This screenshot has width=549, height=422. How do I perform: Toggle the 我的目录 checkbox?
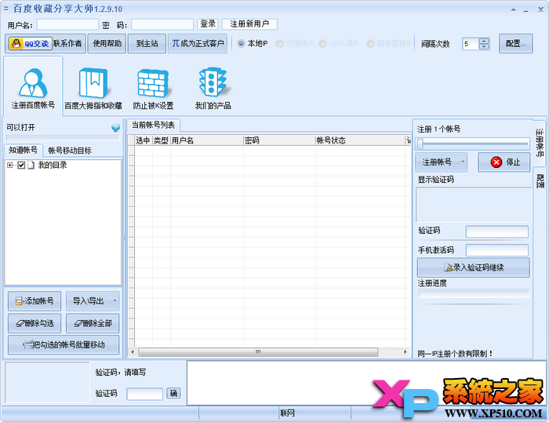[x=21, y=165]
